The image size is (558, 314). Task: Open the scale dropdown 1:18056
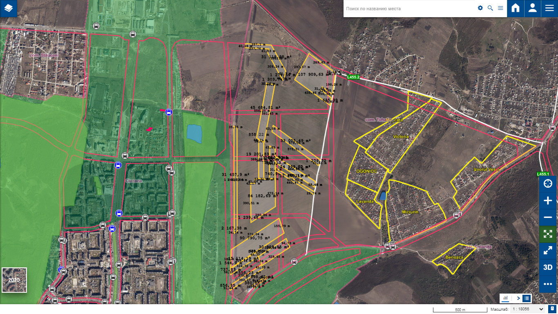pyautogui.click(x=529, y=310)
